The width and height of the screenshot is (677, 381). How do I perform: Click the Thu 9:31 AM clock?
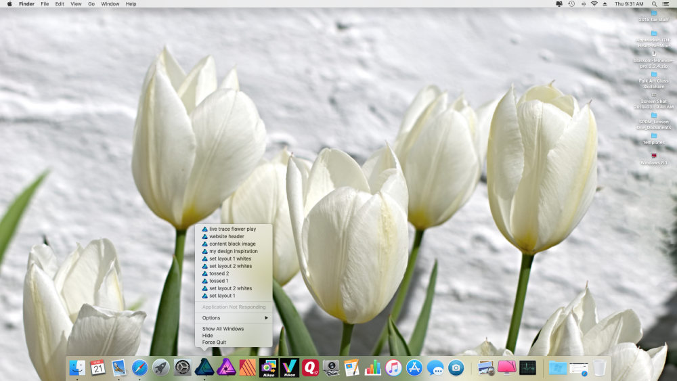[629, 4]
